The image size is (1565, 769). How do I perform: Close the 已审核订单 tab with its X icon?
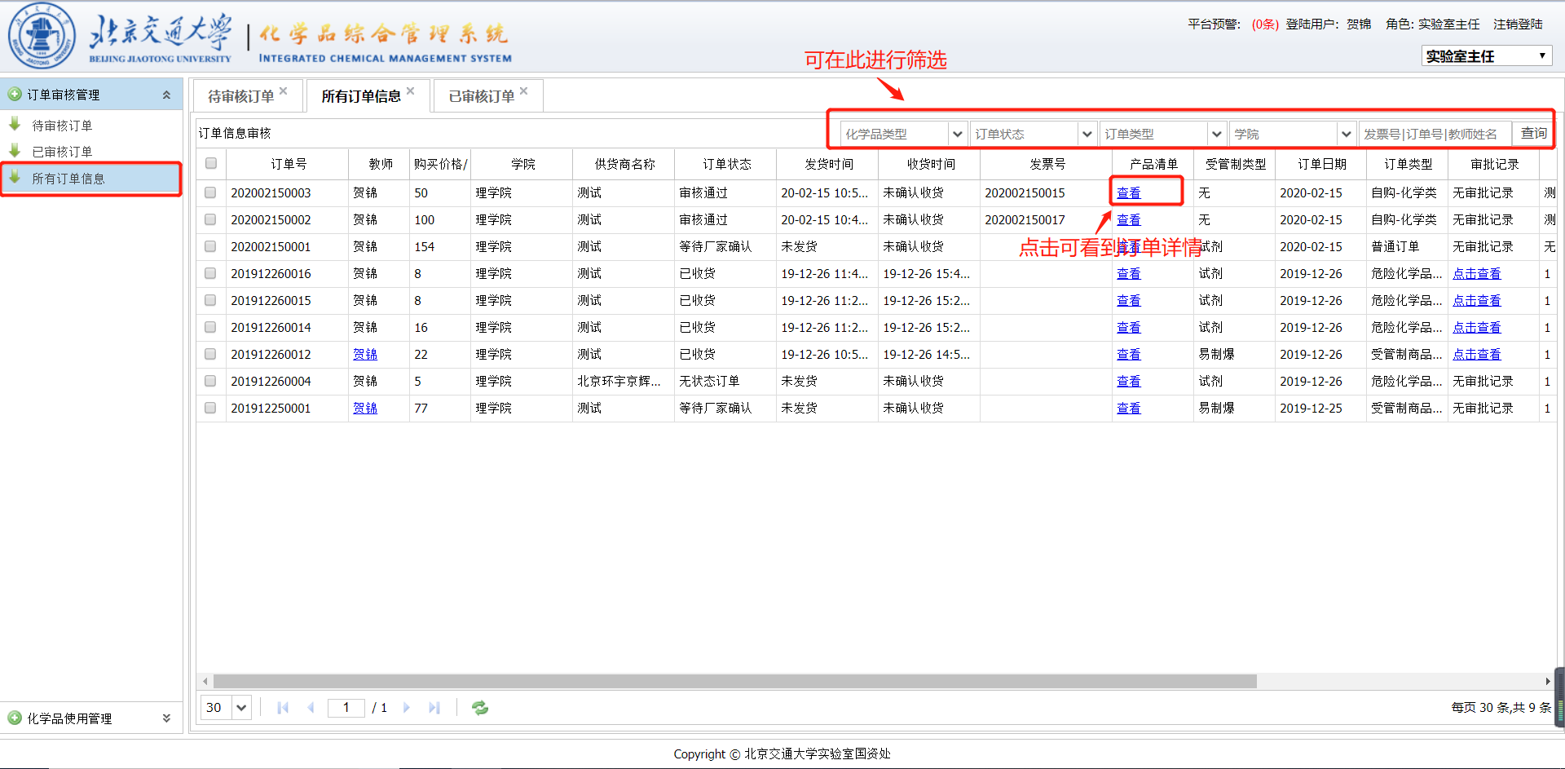tap(524, 91)
